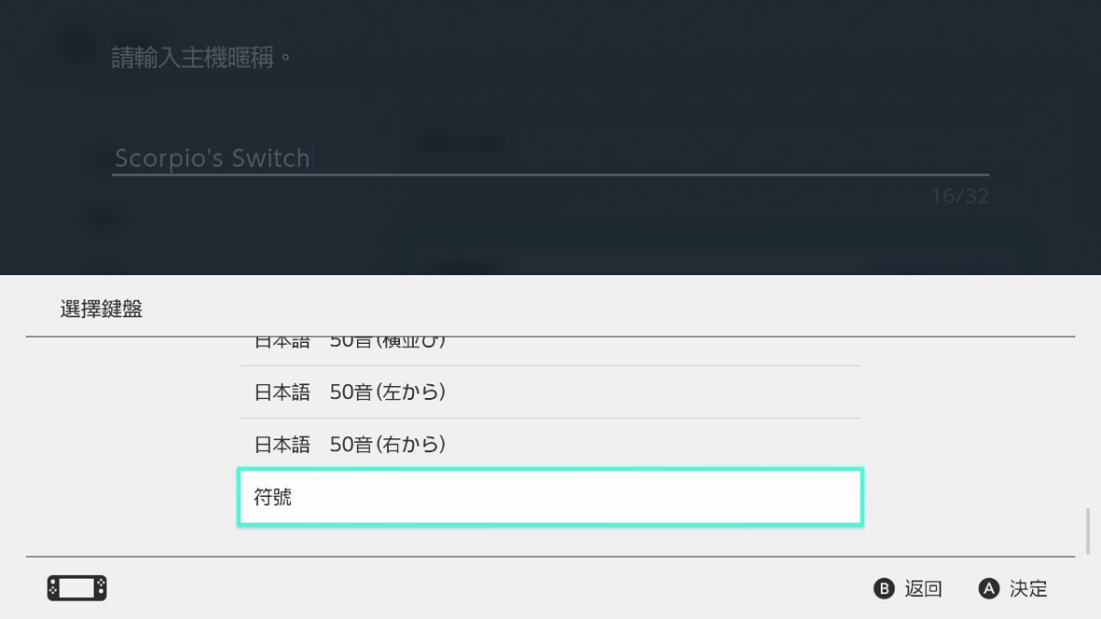Choose 日本語 50音(右から) keyboard
1101x619 pixels.
550,445
